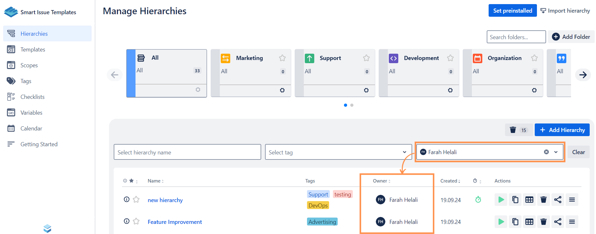The height and width of the screenshot is (234, 596).
Task: Open Marketing folder settings gear
Action: click(282, 90)
